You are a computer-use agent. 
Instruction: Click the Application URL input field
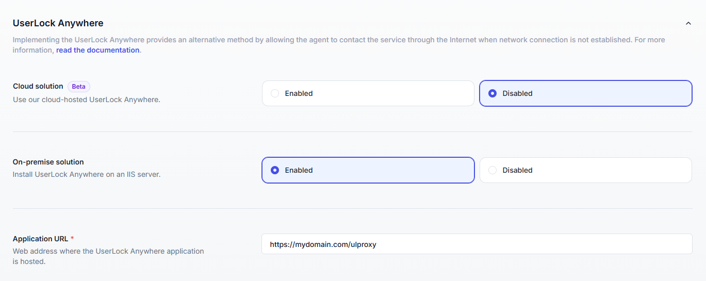[477, 244]
